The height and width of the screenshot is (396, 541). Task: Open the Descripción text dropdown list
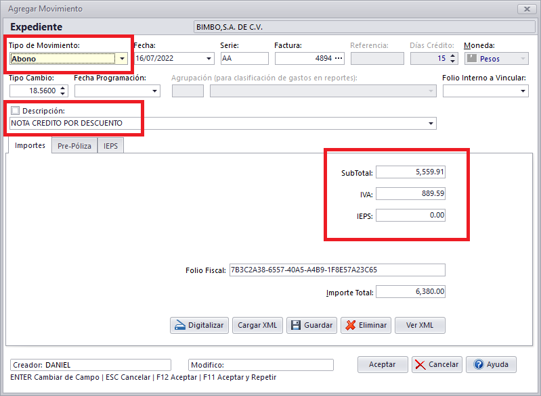click(431, 124)
